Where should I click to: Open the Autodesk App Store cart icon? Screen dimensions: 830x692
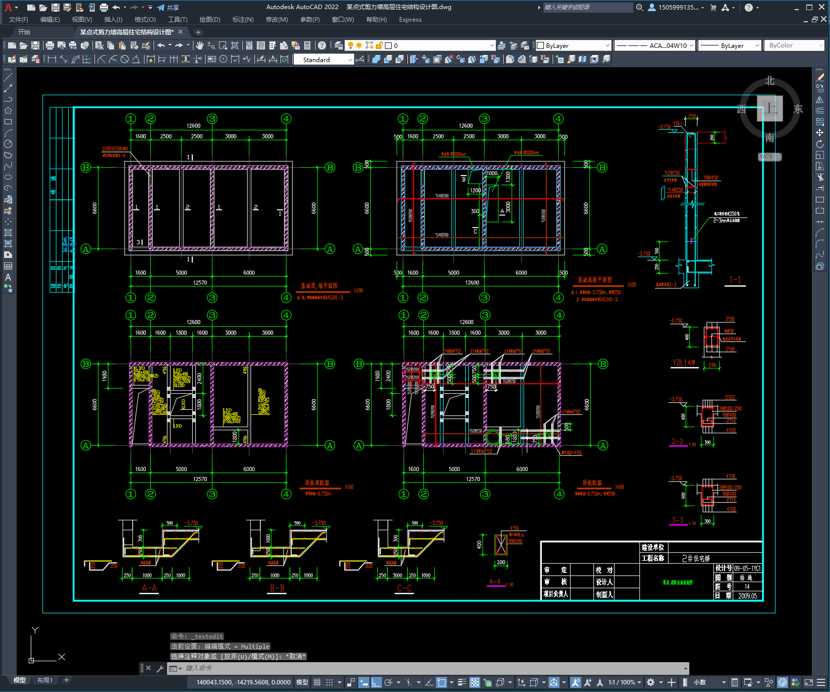point(713,8)
